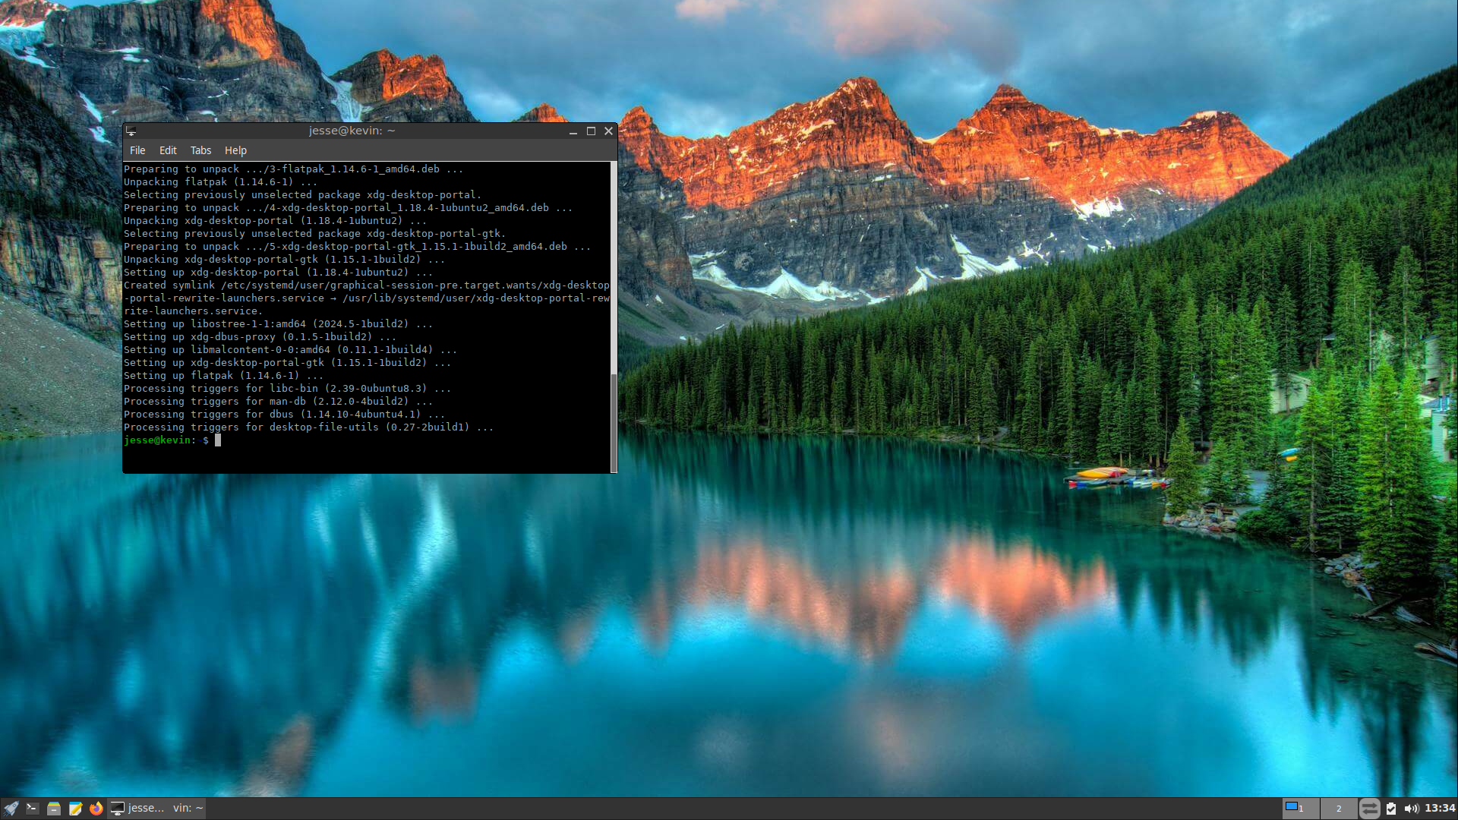Open the clipboard manager tray icon
The height and width of the screenshot is (820, 1458).
[1391, 809]
